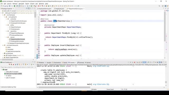169x95 pixels.
Task: Click the Search magnifier icon at top right
Action: (x=159, y=6)
